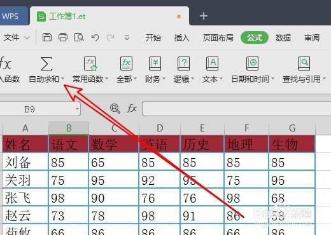This screenshot has height=235, width=331.
Task: Click 刘备's 数学 score 65
Action: pos(114,162)
